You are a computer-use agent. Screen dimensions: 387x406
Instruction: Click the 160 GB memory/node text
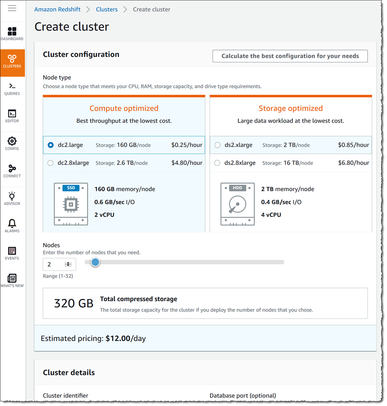point(125,189)
